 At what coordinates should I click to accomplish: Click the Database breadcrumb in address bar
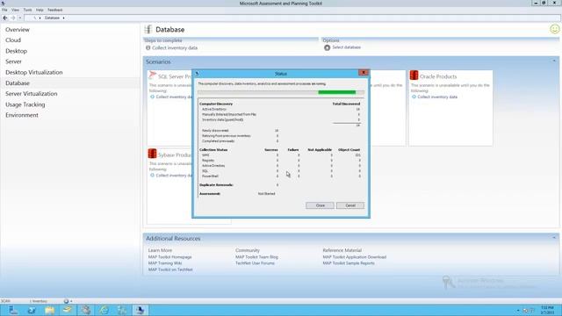[x=52, y=18]
